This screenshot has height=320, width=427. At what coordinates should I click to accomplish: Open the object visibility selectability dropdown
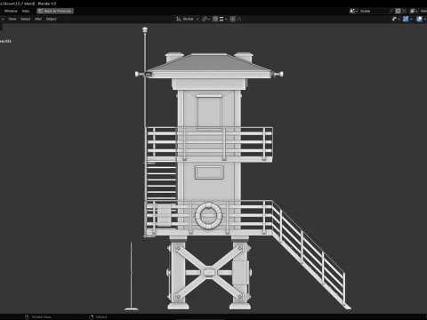pos(396,19)
